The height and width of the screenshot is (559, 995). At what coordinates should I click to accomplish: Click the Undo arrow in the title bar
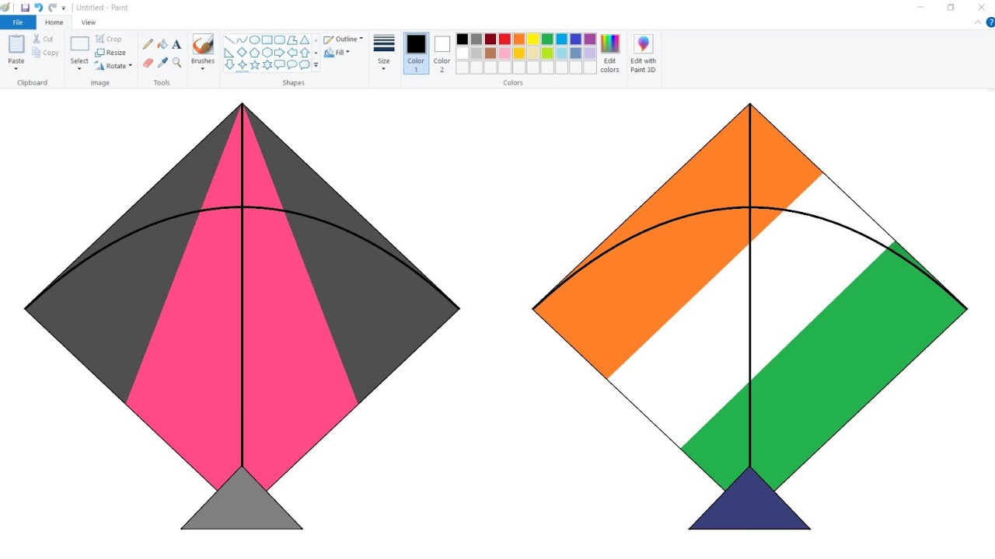click(38, 7)
